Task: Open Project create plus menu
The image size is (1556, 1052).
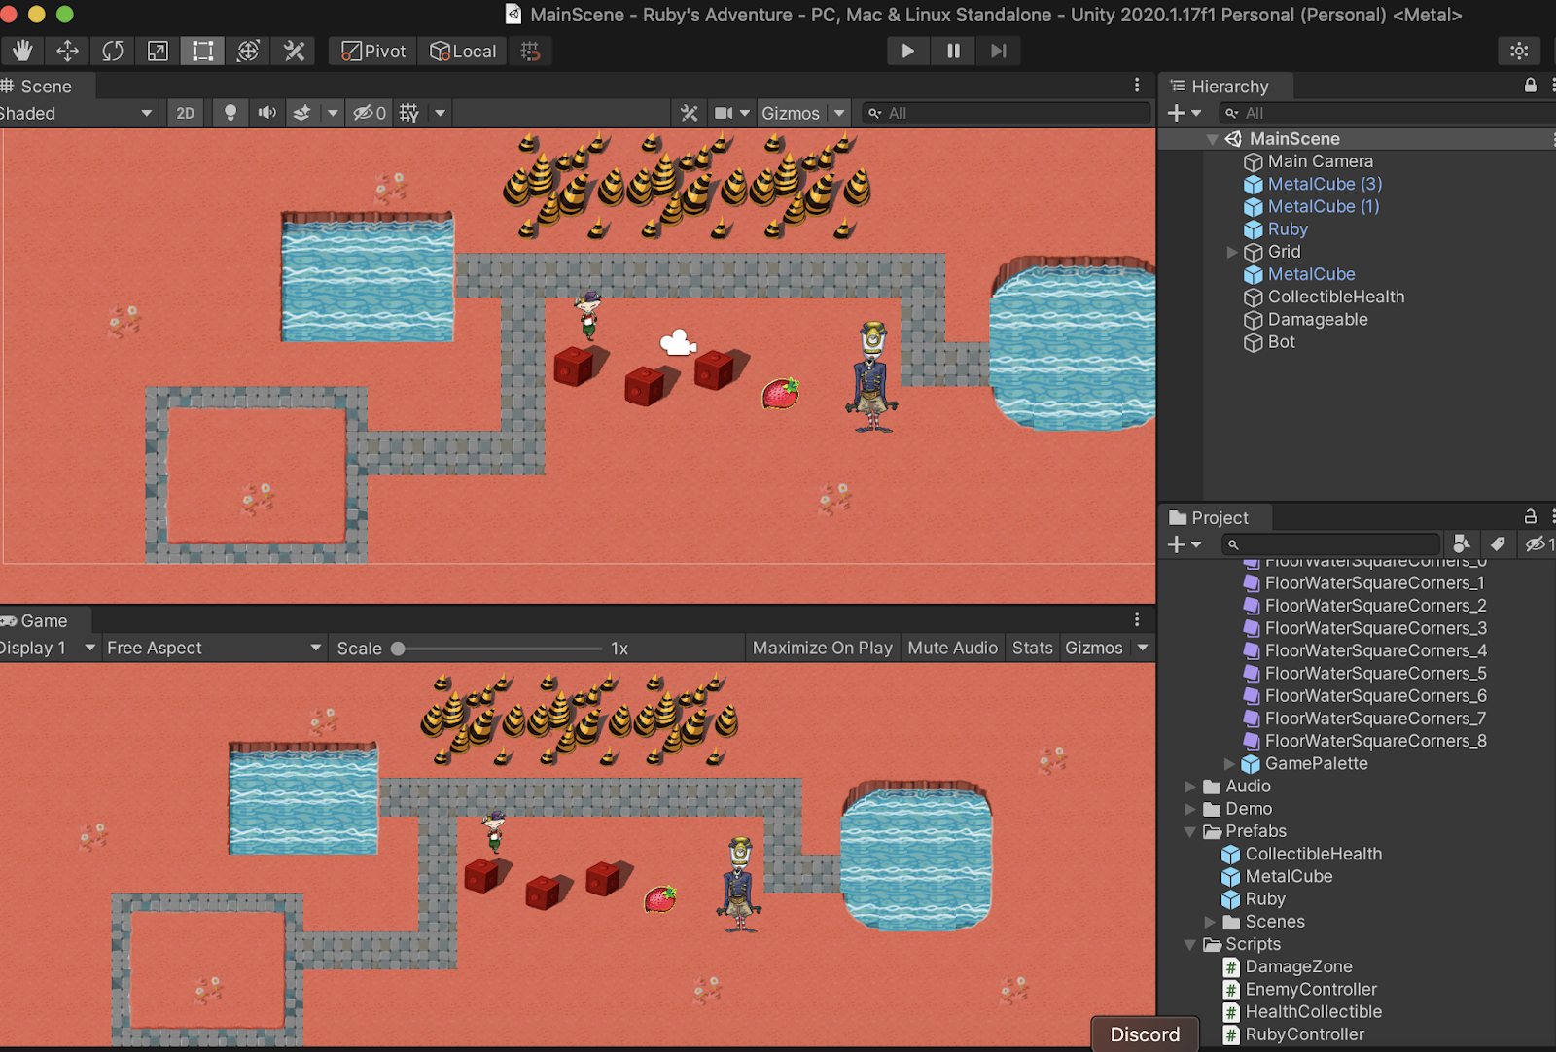Action: pos(1185,544)
